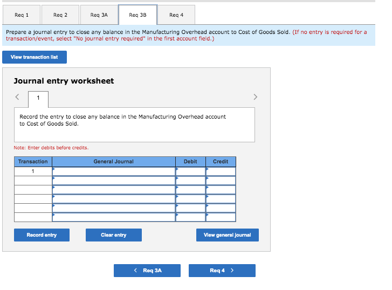
Task: Click the second row Credit field
Action: click(x=221, y=181)
